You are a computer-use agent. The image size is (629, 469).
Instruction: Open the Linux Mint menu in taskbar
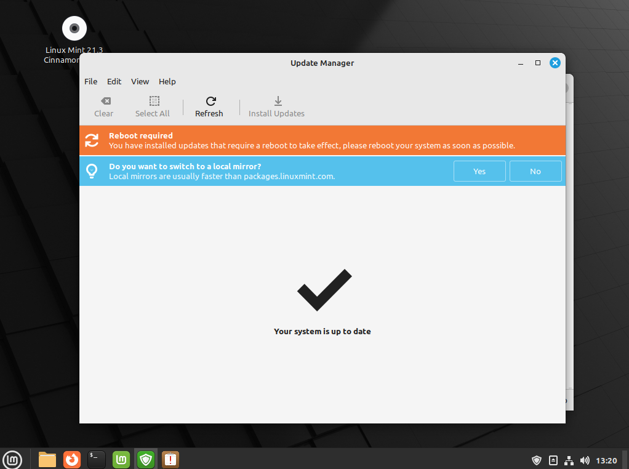coord(12,460)
